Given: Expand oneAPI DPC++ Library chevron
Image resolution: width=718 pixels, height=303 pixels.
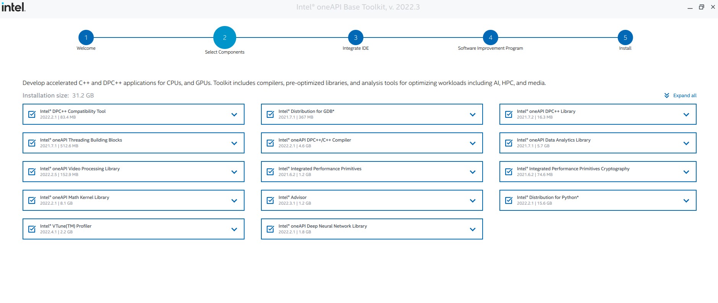Looking at the screenshot, I should (686, 115).
